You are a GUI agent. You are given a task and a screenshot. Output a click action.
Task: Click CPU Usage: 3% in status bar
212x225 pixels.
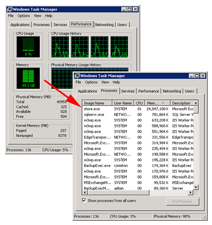[x=123, y=217]
